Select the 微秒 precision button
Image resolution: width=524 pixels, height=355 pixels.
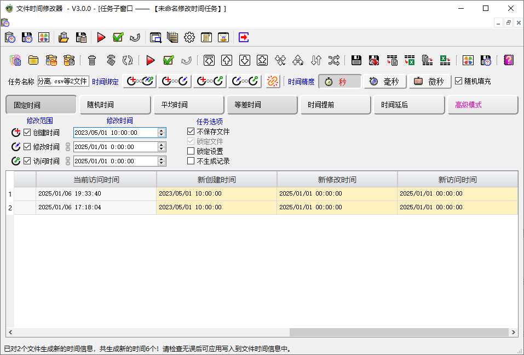click(430, 82)
